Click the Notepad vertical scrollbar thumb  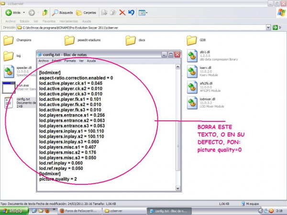(178, 146)
